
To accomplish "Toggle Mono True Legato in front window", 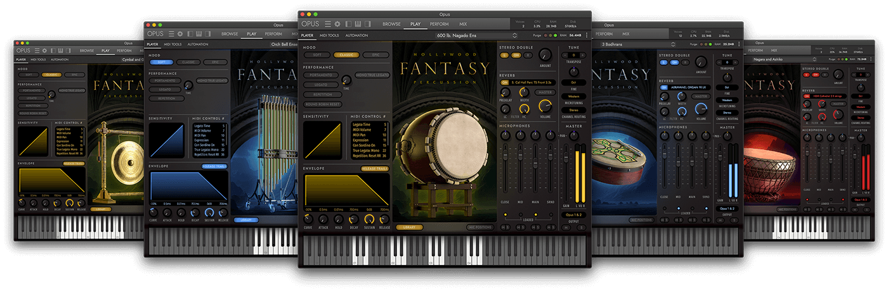I will point(372,75).
